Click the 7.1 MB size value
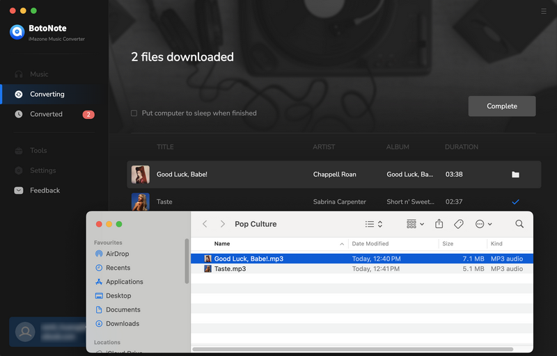 tap(473, 259)
